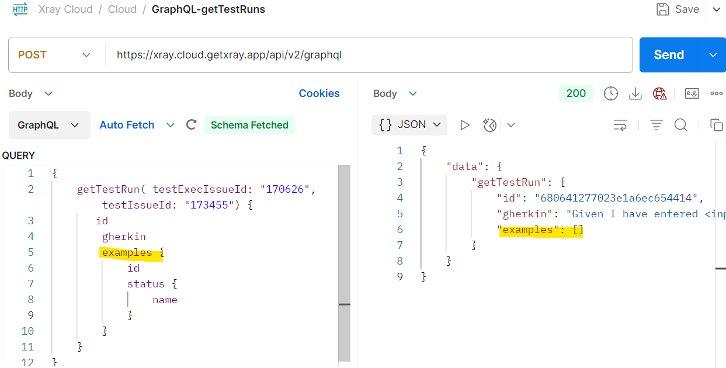726x368 pixels.
Task: Expand the request Body dropdown
Action: (x=31, y=93)
